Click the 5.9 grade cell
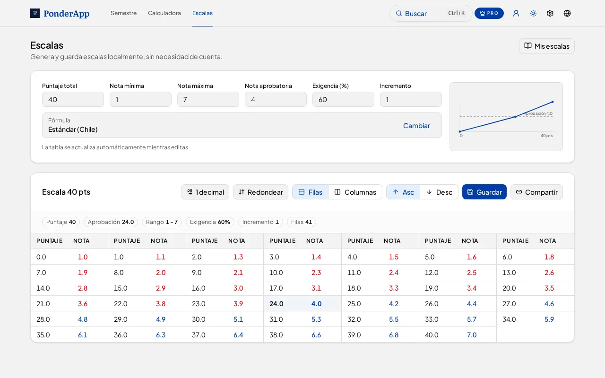 (x=549, y=319)
